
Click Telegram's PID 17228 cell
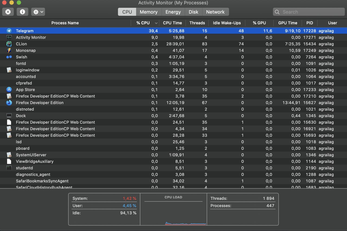point(310,31)
